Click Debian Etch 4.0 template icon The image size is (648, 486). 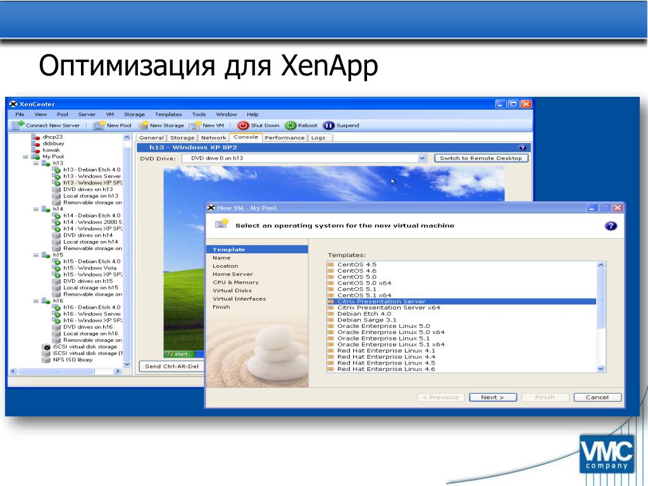pos(330,314)
